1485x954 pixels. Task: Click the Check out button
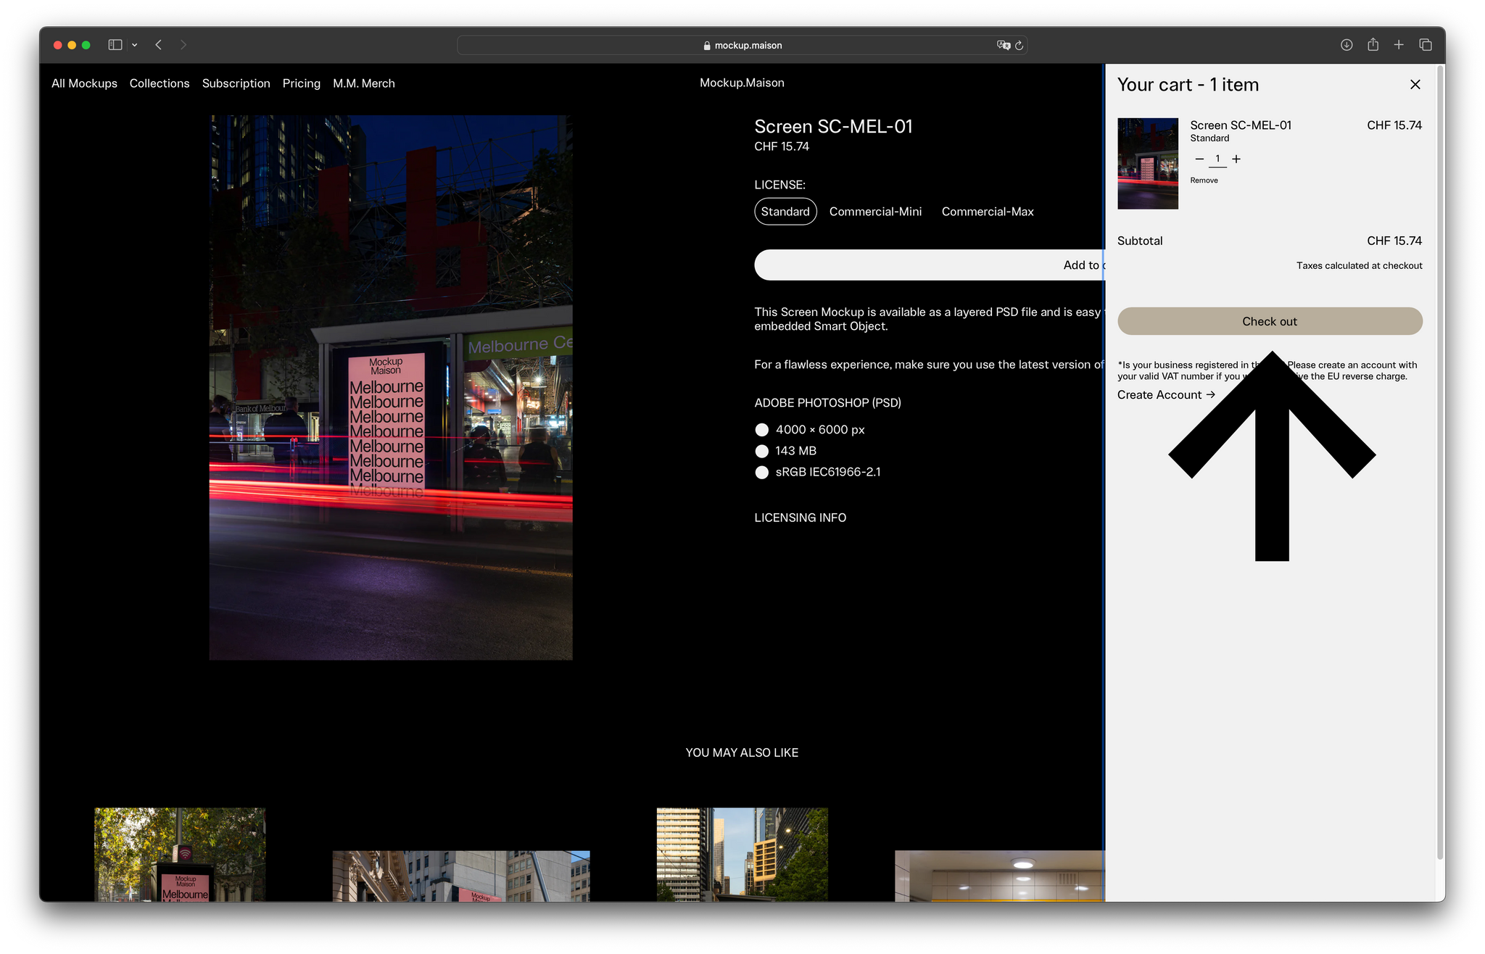point(1269,321)
